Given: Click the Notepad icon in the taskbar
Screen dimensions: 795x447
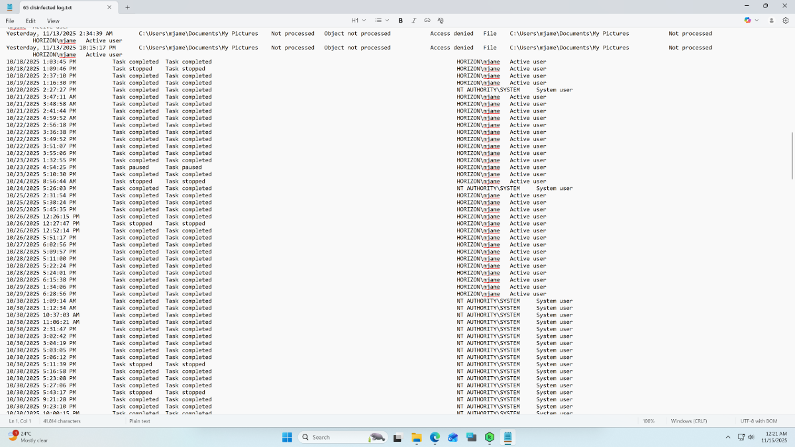Looking at the screenshot, I should click(507, 437).
